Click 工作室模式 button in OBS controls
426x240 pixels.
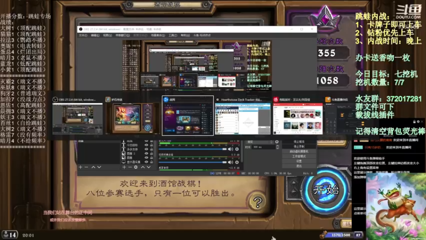click(299, 156)
